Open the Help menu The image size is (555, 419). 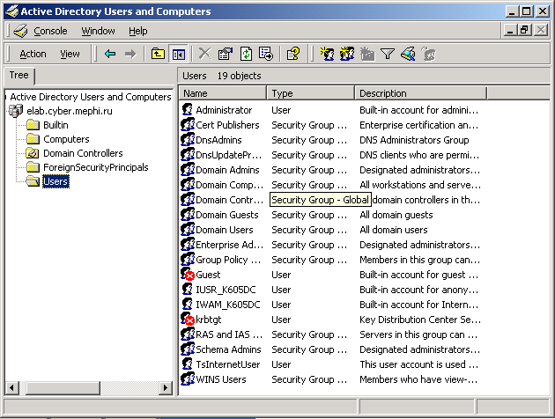[x=137, y=31]
